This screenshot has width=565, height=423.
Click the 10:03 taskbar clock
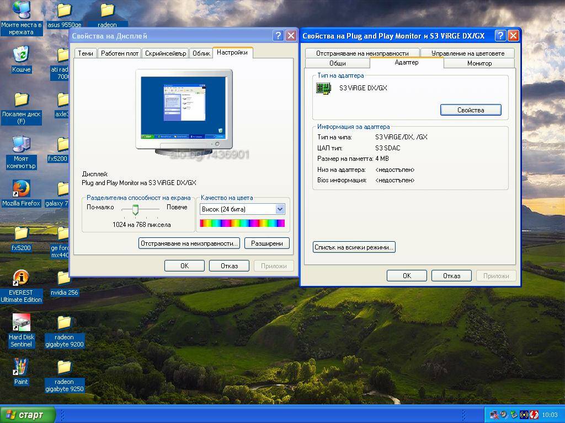pos(550,415)
